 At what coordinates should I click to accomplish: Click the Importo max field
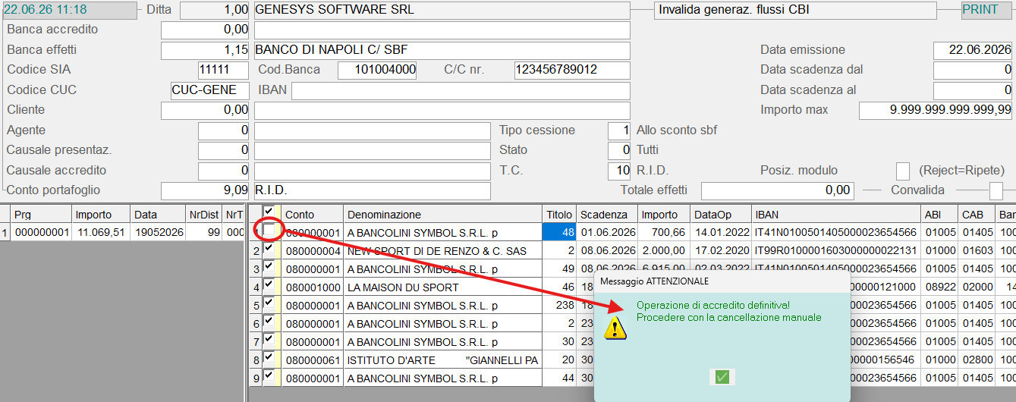pyautogui.click(x=936, y=111)
